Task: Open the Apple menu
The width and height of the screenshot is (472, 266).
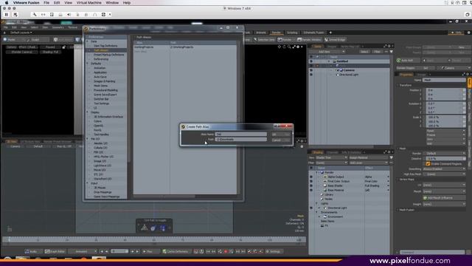Action: pyautogui.click(x=7, y=3)
